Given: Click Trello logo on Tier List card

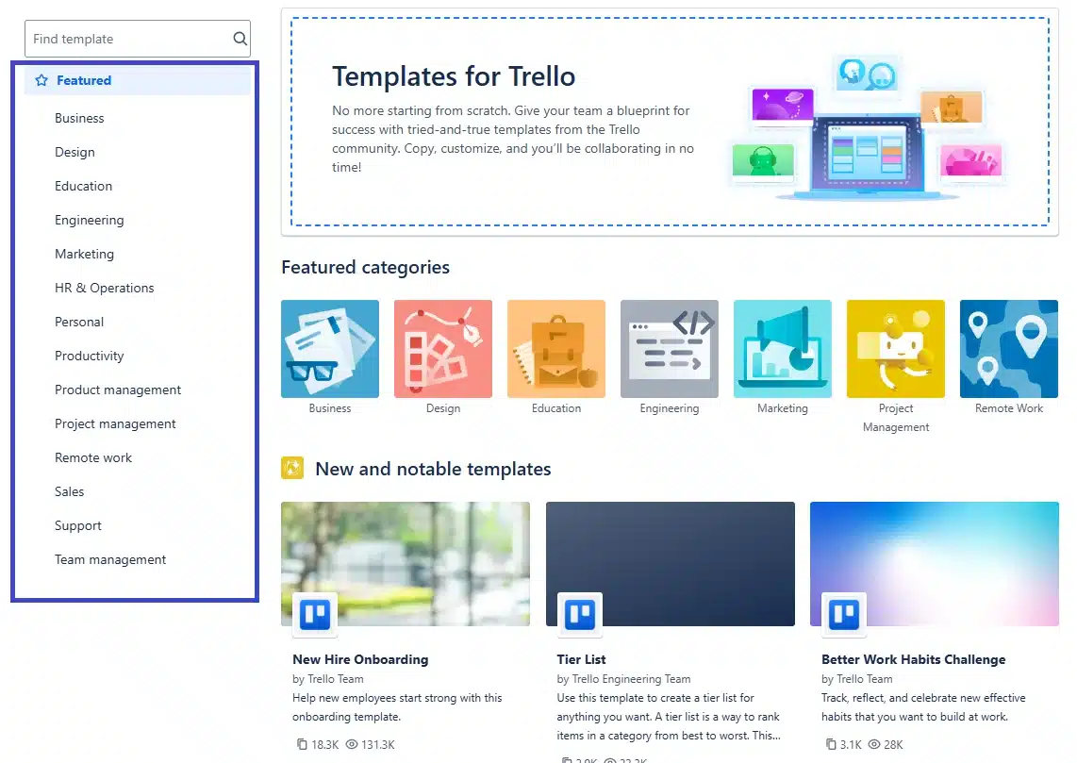Looking at the screenshot, I should [580, 614].
